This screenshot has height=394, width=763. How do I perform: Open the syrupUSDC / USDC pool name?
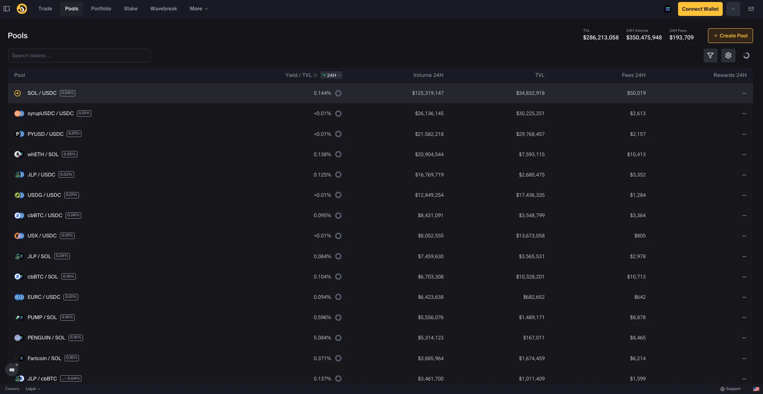coord(51,114)
